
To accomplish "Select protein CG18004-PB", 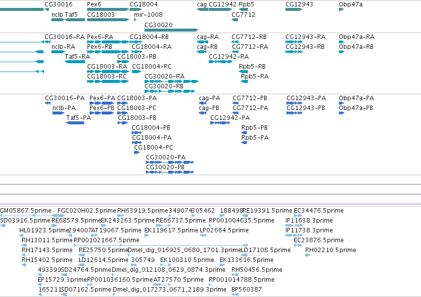I will (x=151, y=127).
